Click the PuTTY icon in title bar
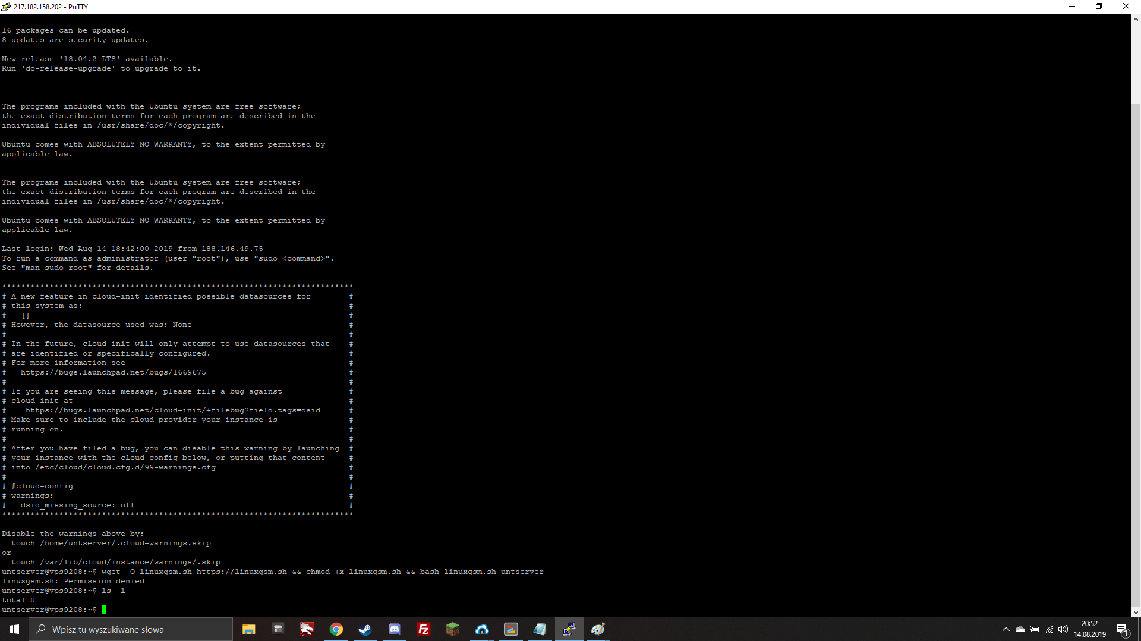This screenshot has height=641, width=1141. click(6, 7)
